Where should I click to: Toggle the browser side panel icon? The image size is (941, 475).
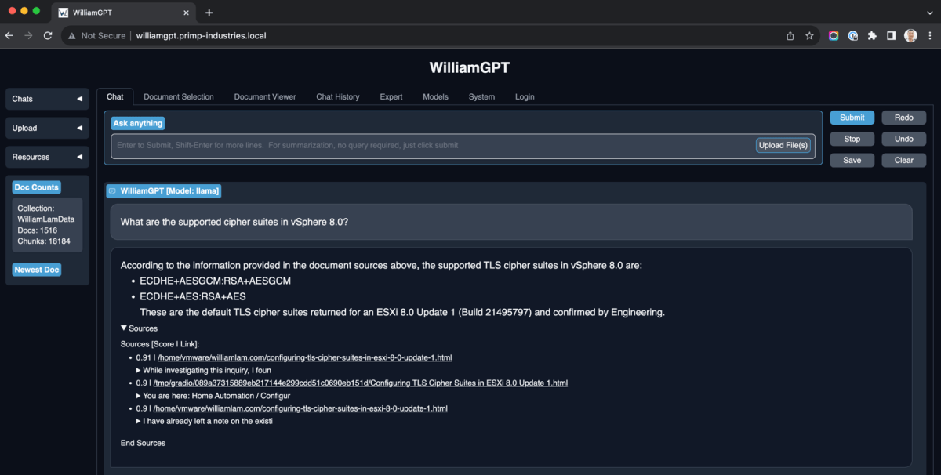coord(892,35)
